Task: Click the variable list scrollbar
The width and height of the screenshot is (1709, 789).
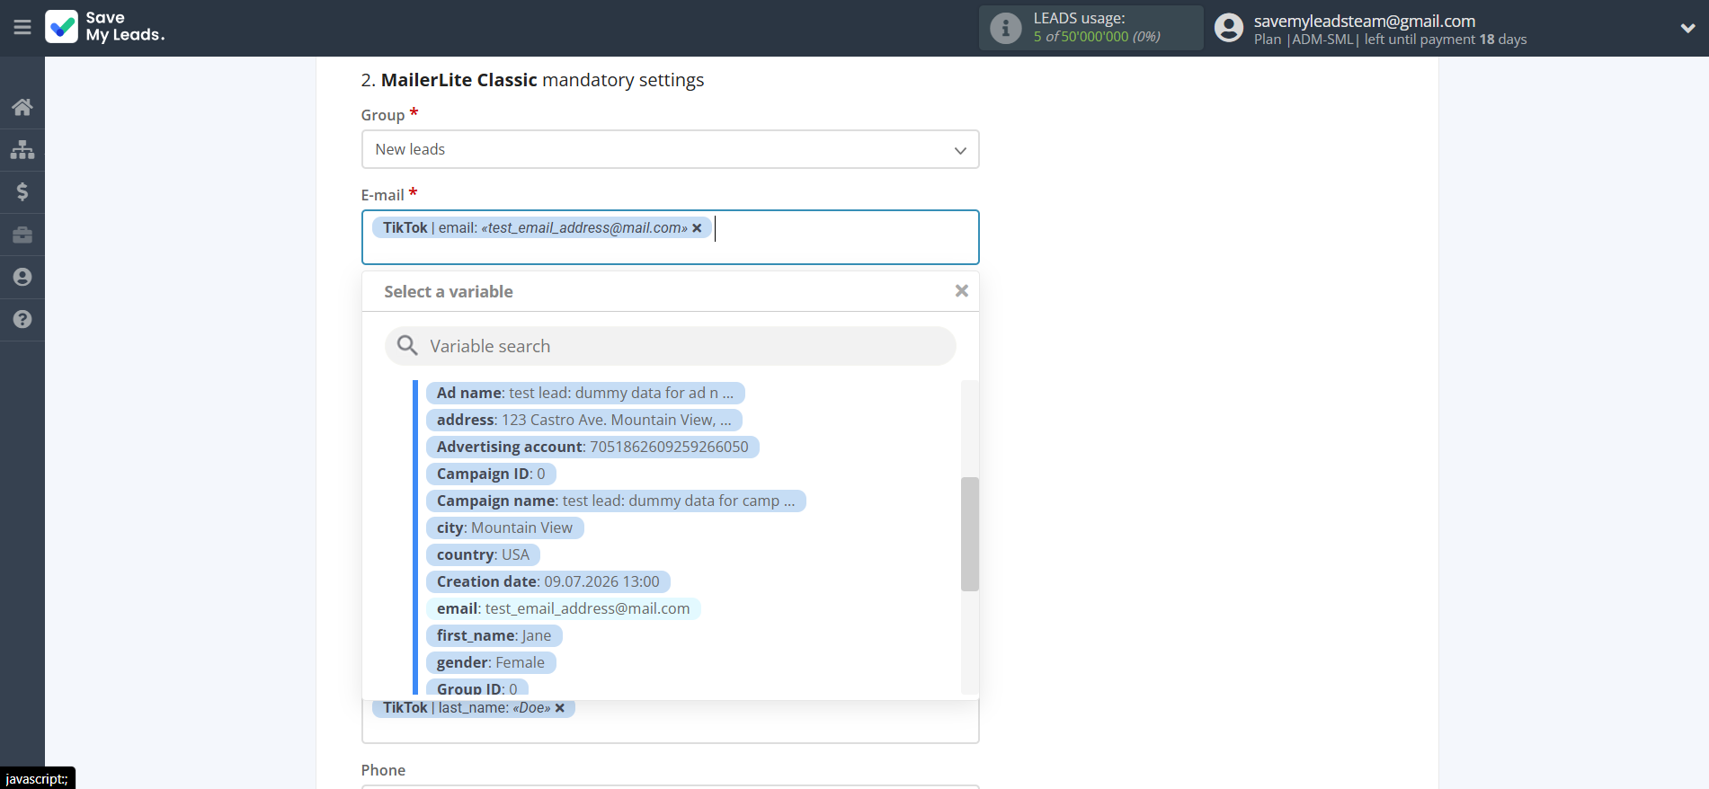Action: click(x=969, y=534)
